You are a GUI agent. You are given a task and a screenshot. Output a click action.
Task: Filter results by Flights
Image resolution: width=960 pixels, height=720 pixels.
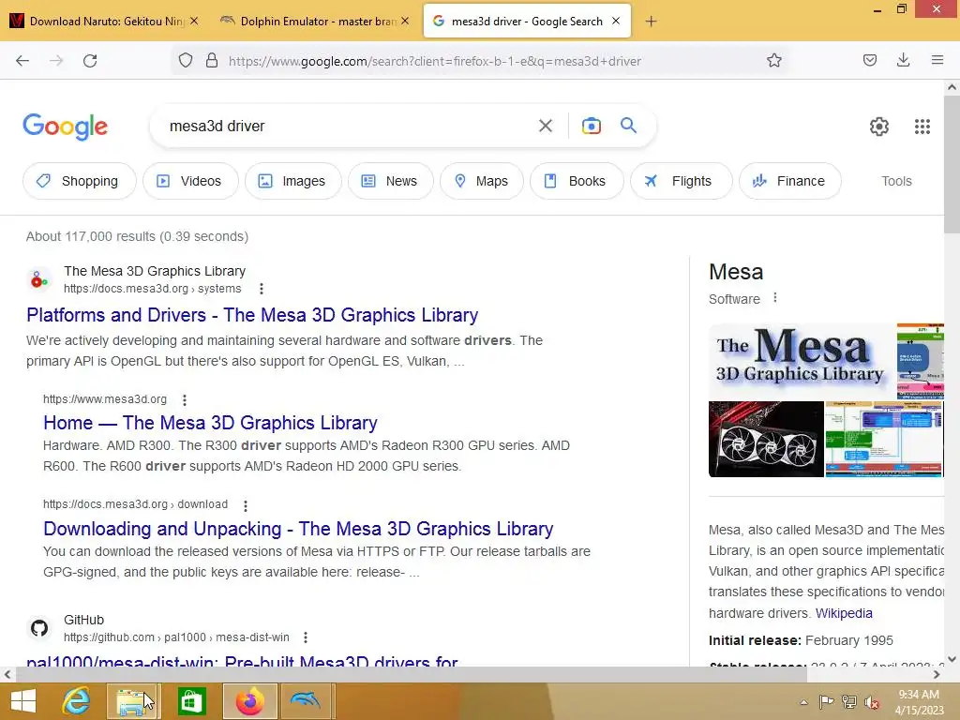[x=682, y=181]
